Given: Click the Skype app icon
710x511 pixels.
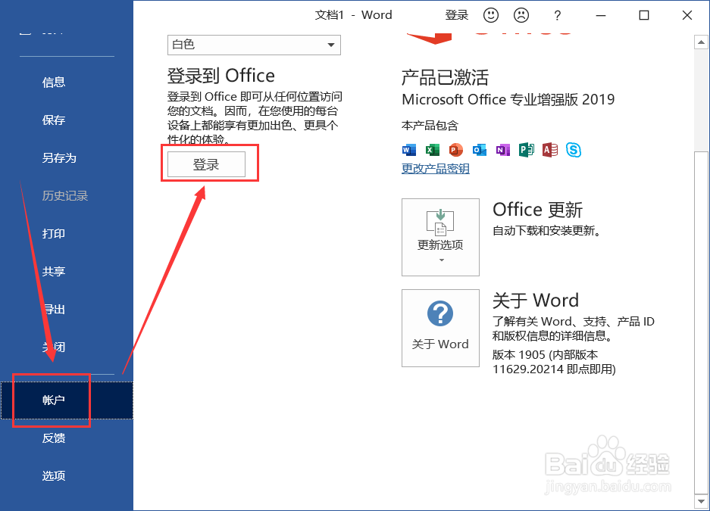Looking at the screenshot, I should (574, 150).
